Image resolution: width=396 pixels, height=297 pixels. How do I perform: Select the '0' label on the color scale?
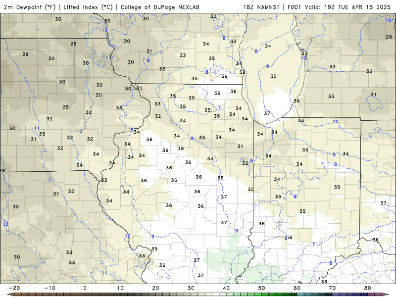click(x=85, y=288)
